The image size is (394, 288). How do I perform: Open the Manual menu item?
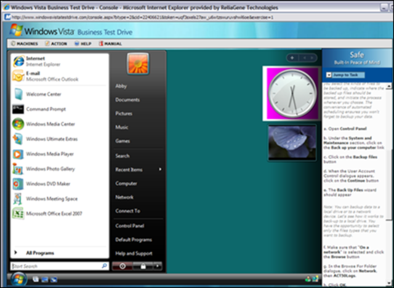110,44
